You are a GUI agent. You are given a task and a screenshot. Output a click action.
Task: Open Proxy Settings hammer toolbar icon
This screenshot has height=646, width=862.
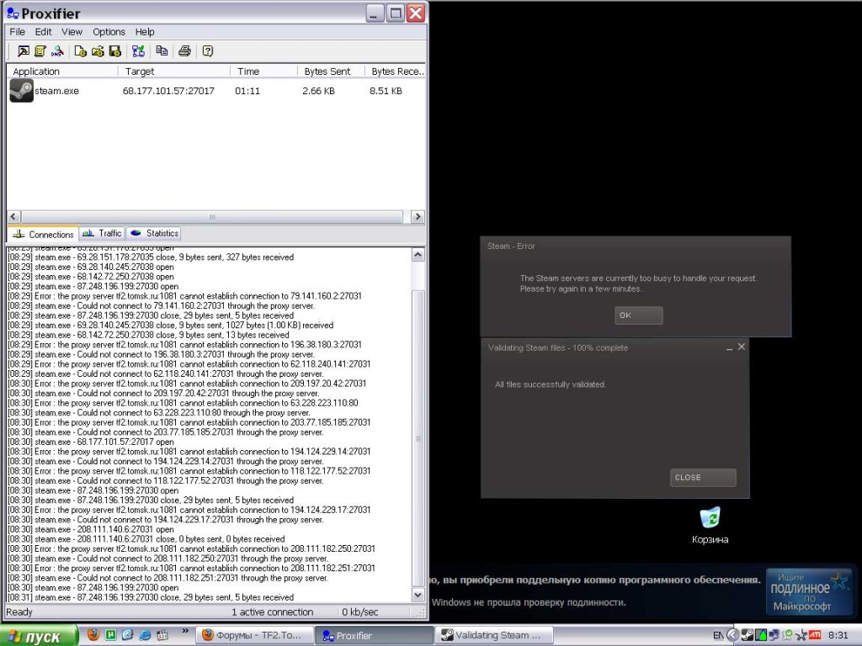[23, 51]
